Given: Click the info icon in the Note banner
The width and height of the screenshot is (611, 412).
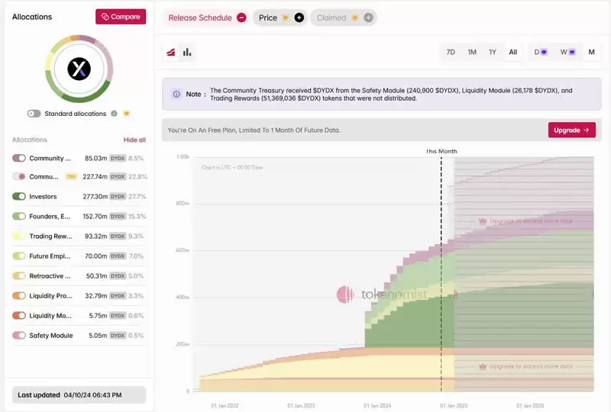Looking at the screenshot, I should click(176, 95).
